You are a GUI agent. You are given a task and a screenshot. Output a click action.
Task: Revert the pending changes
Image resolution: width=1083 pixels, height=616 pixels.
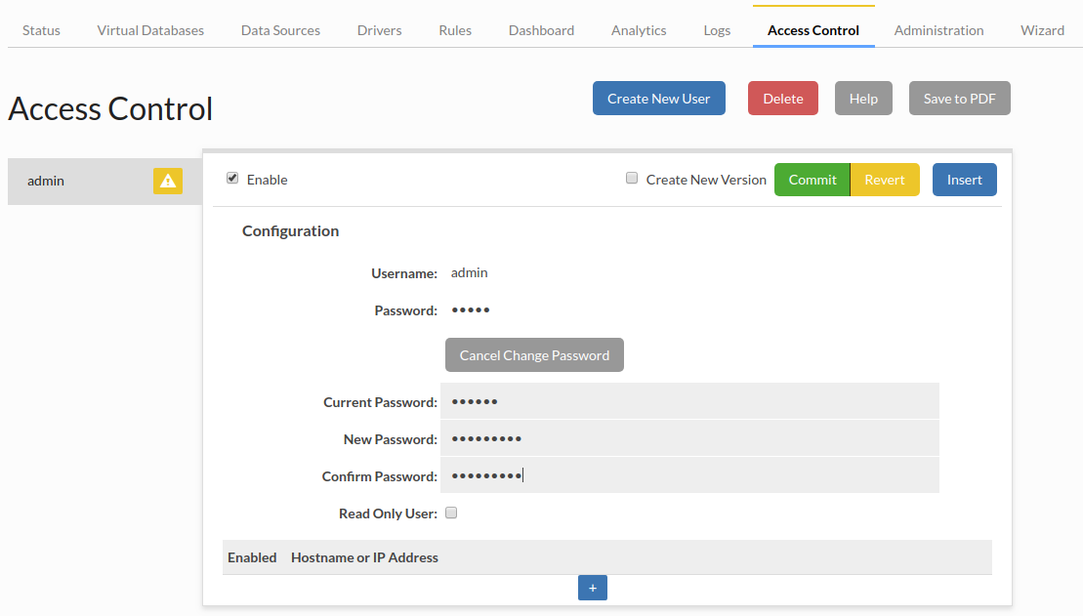(885, 180)
